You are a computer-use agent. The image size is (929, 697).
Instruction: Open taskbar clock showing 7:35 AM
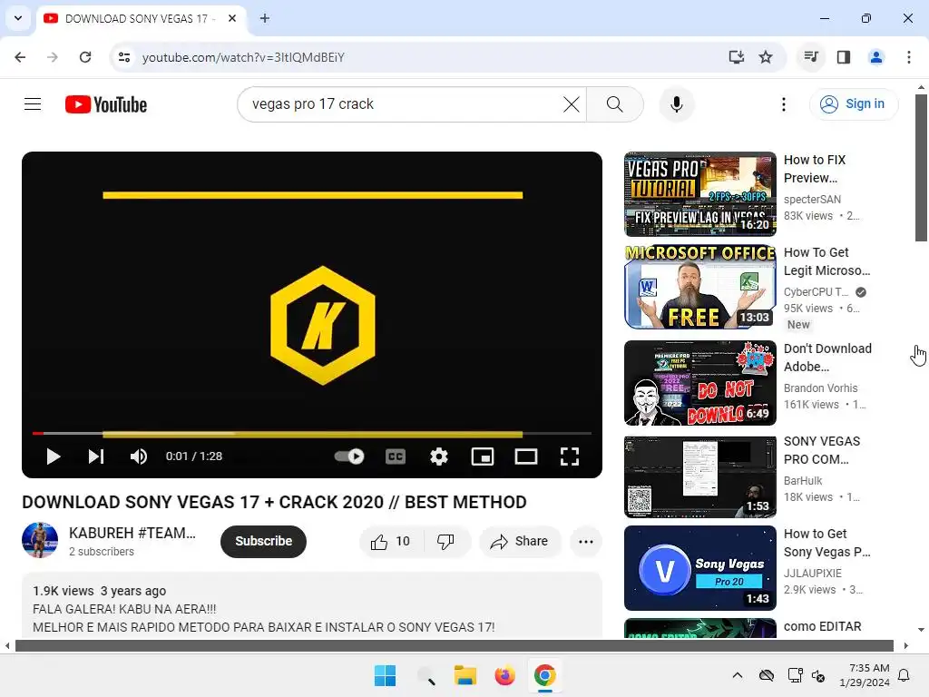865,675
